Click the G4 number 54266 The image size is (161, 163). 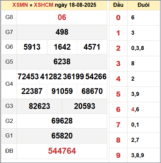[96, 77]
